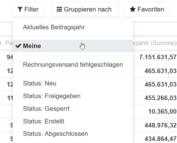177x143 pixels.
Task: Uncheck the checkmark next to Meine
Action: coord(18,46)
